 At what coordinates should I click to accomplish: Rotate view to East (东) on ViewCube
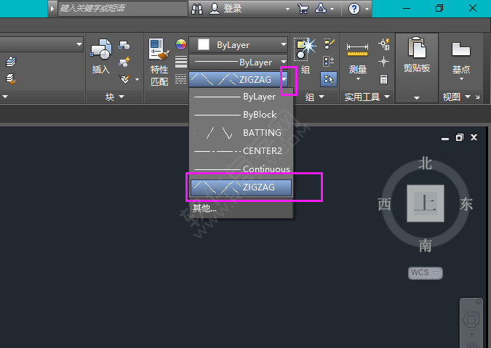point(466,204)
